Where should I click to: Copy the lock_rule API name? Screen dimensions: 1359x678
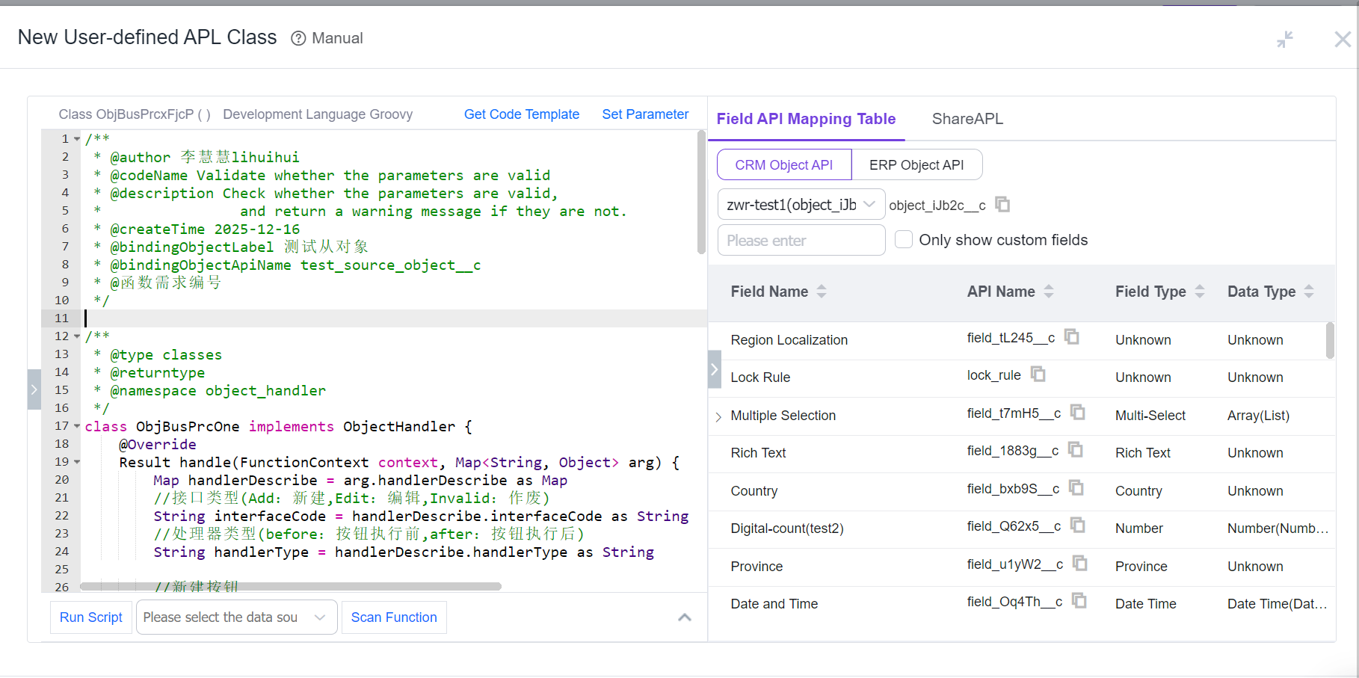pyautogui.click(x=1038, y=374)
